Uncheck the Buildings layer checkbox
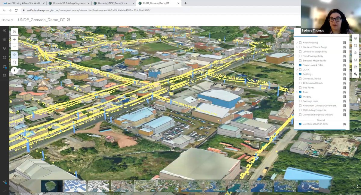361x195 pixels. point(300,74)
